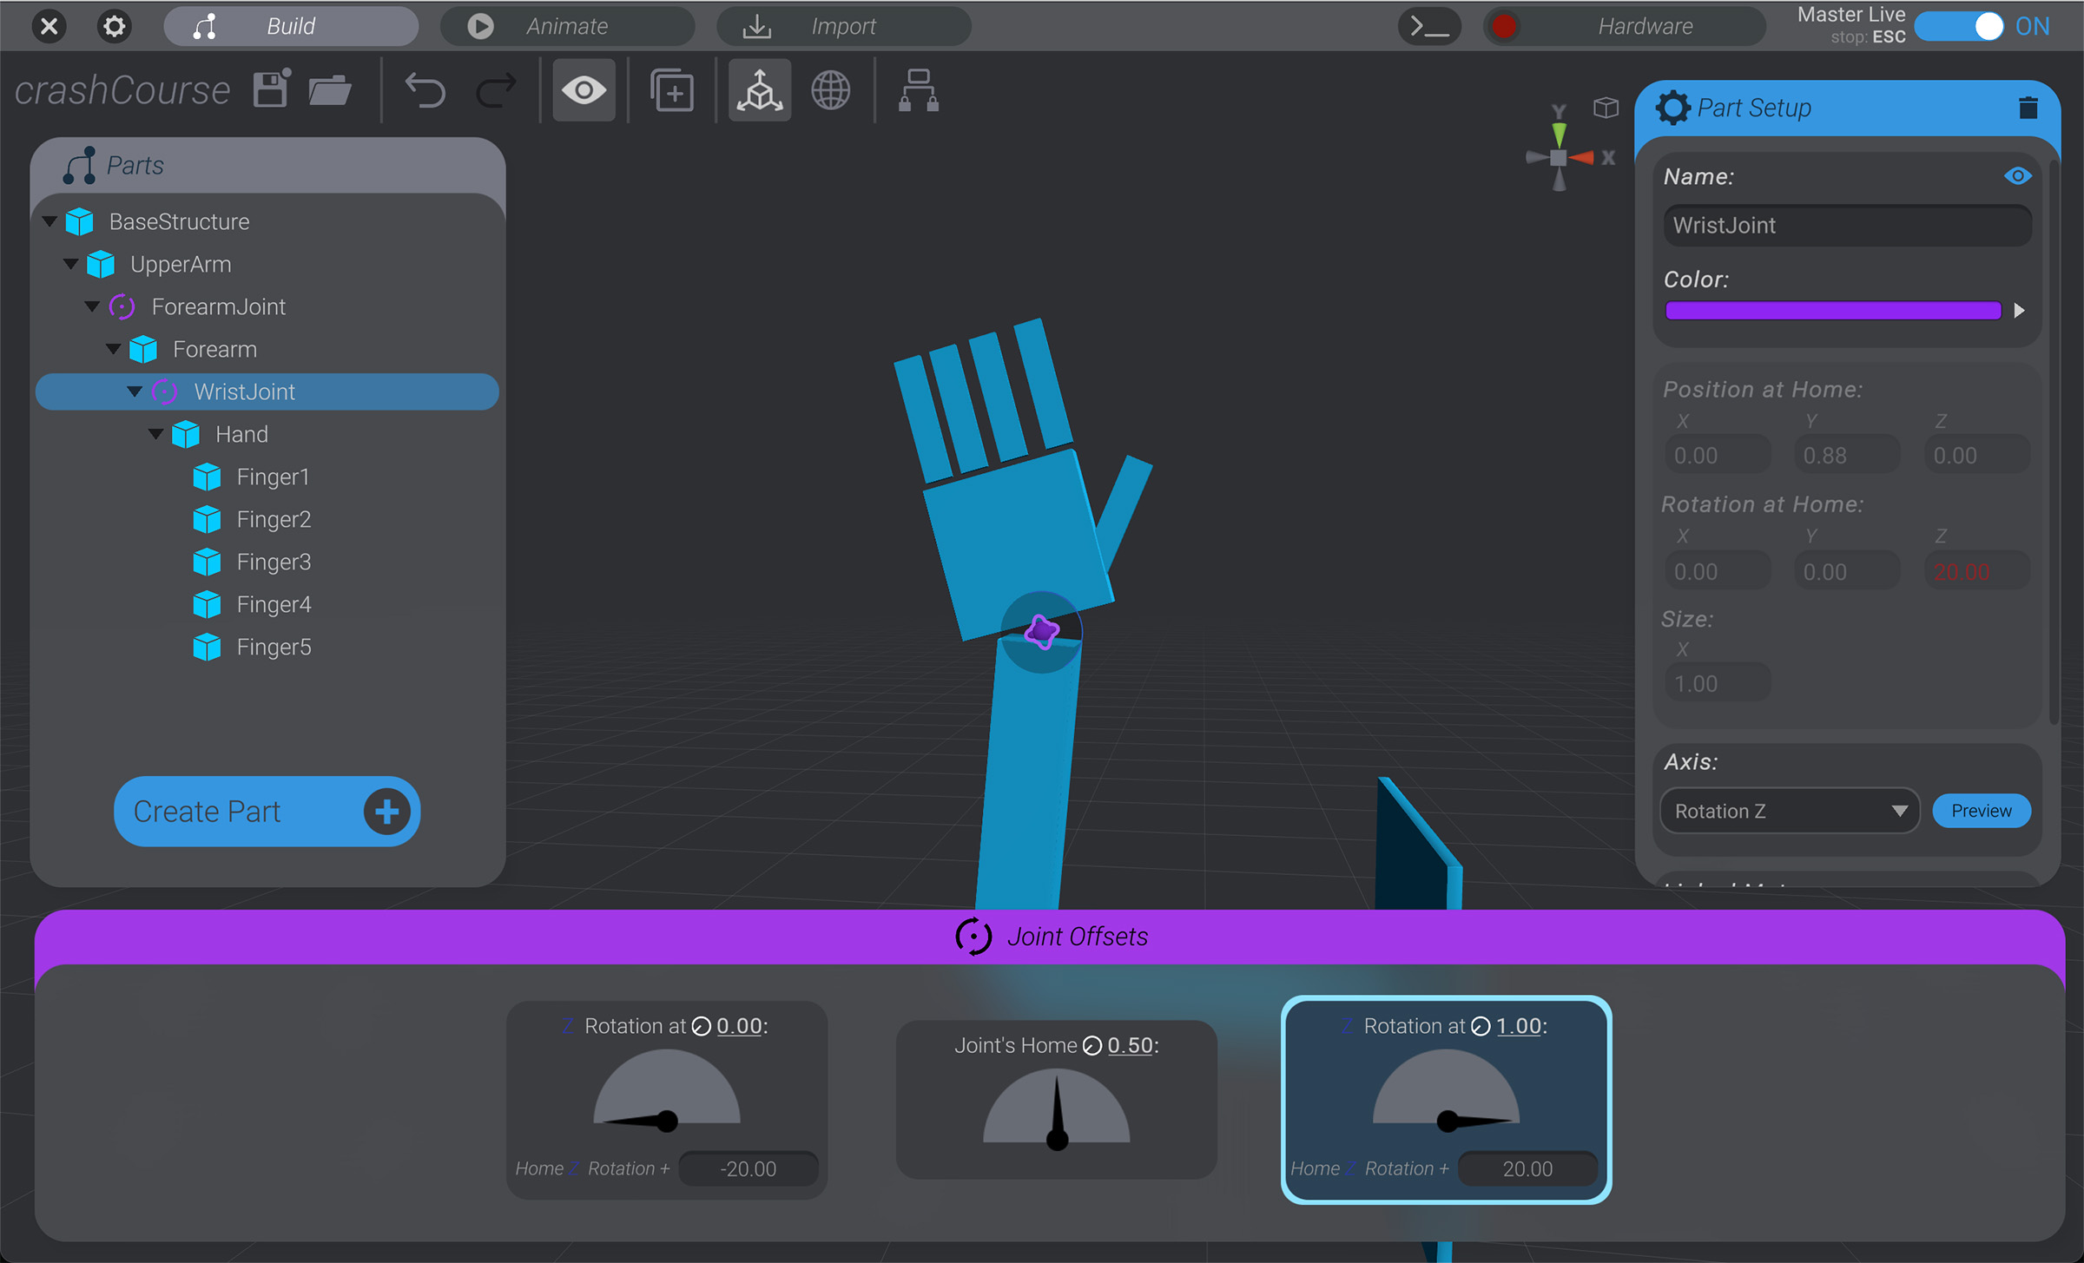Collapse the BaseStructure hierarchy
This screenshot has height=1263, width=2084.
49,221
